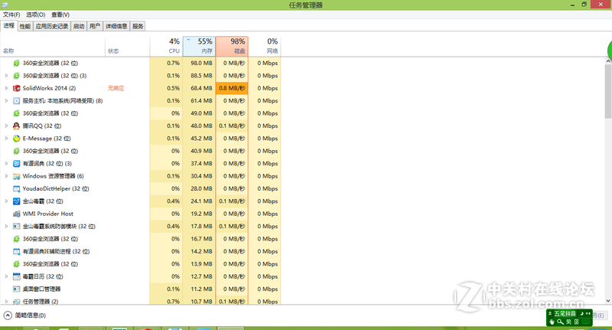Click the Windows 资源管理器 folder icon
This screenshot has width=612, height=330.
16,176
